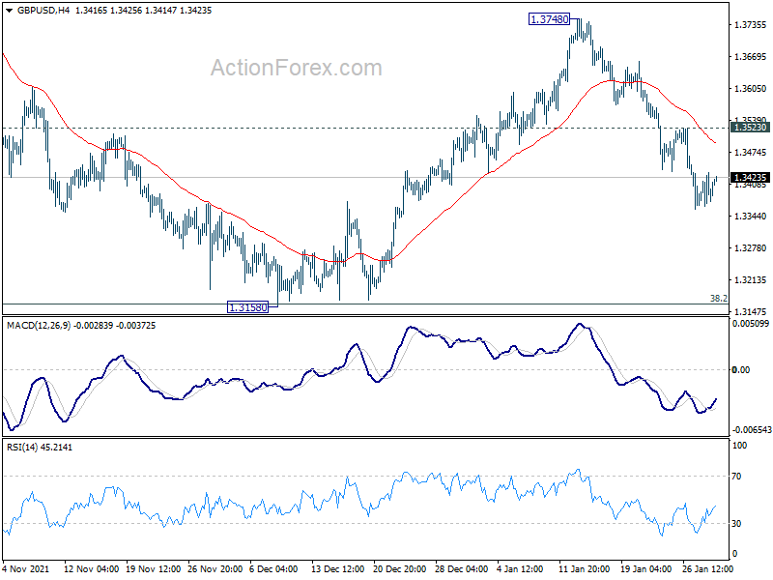Select the 1.31580 low price label

click(x=248, y=307)
